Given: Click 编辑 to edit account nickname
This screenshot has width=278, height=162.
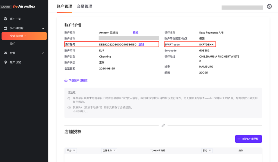Looking at the screenshot, I should click(136, 32).
